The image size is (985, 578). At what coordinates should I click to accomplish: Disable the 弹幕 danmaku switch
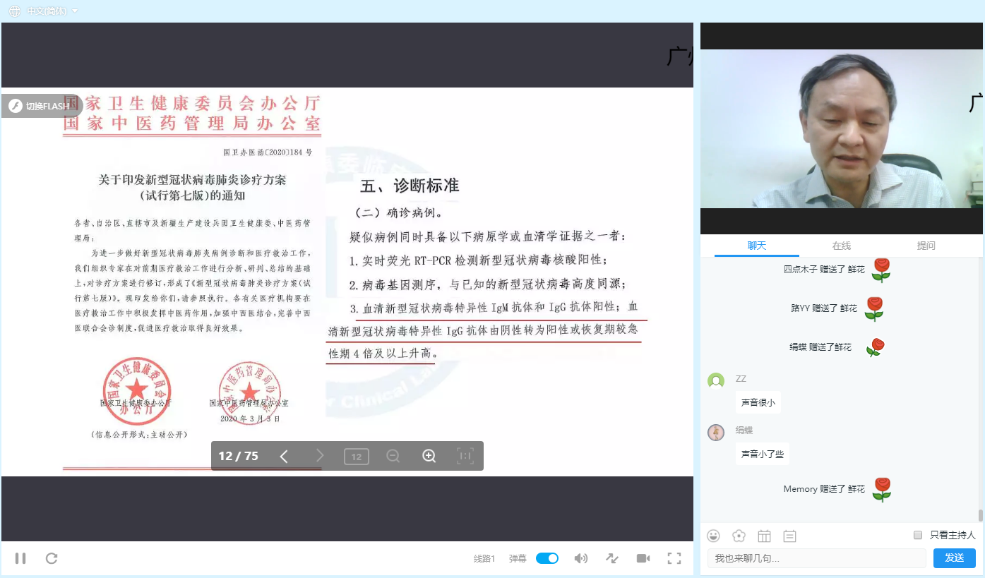pyautogui.click(x=547, y=558)
